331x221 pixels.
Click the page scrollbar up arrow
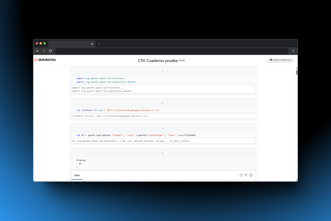click(x=297, y=68)
